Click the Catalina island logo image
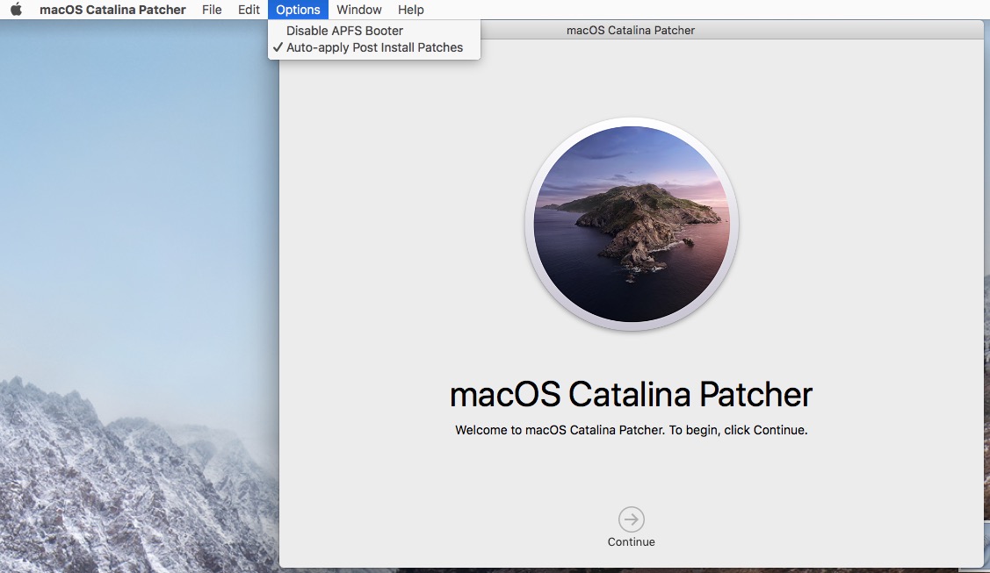Viewport: 990px width, 573px height. pyautogui.click(x=632, y=224)
